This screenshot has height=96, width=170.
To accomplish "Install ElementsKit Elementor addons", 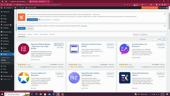I will pyautogui.click(x=160, y=74).
